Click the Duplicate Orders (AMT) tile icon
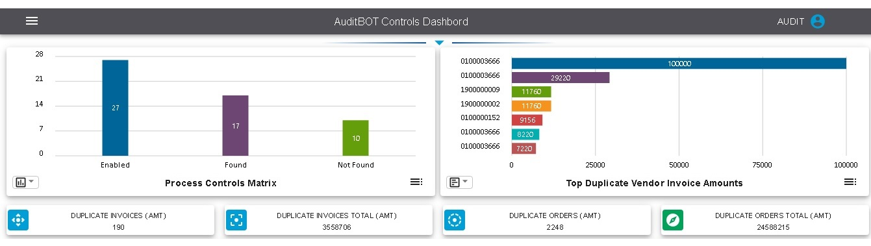The image size is (871, 246). tap(455, 221)
